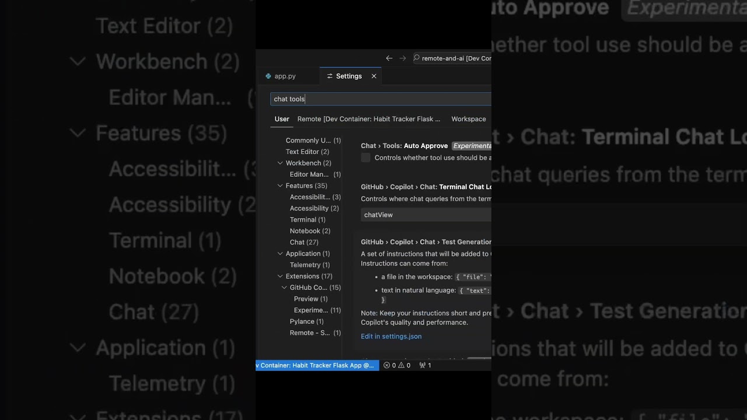
Task: Select Preview (1) under GitHub Copilot
Action: click(311, 299)
